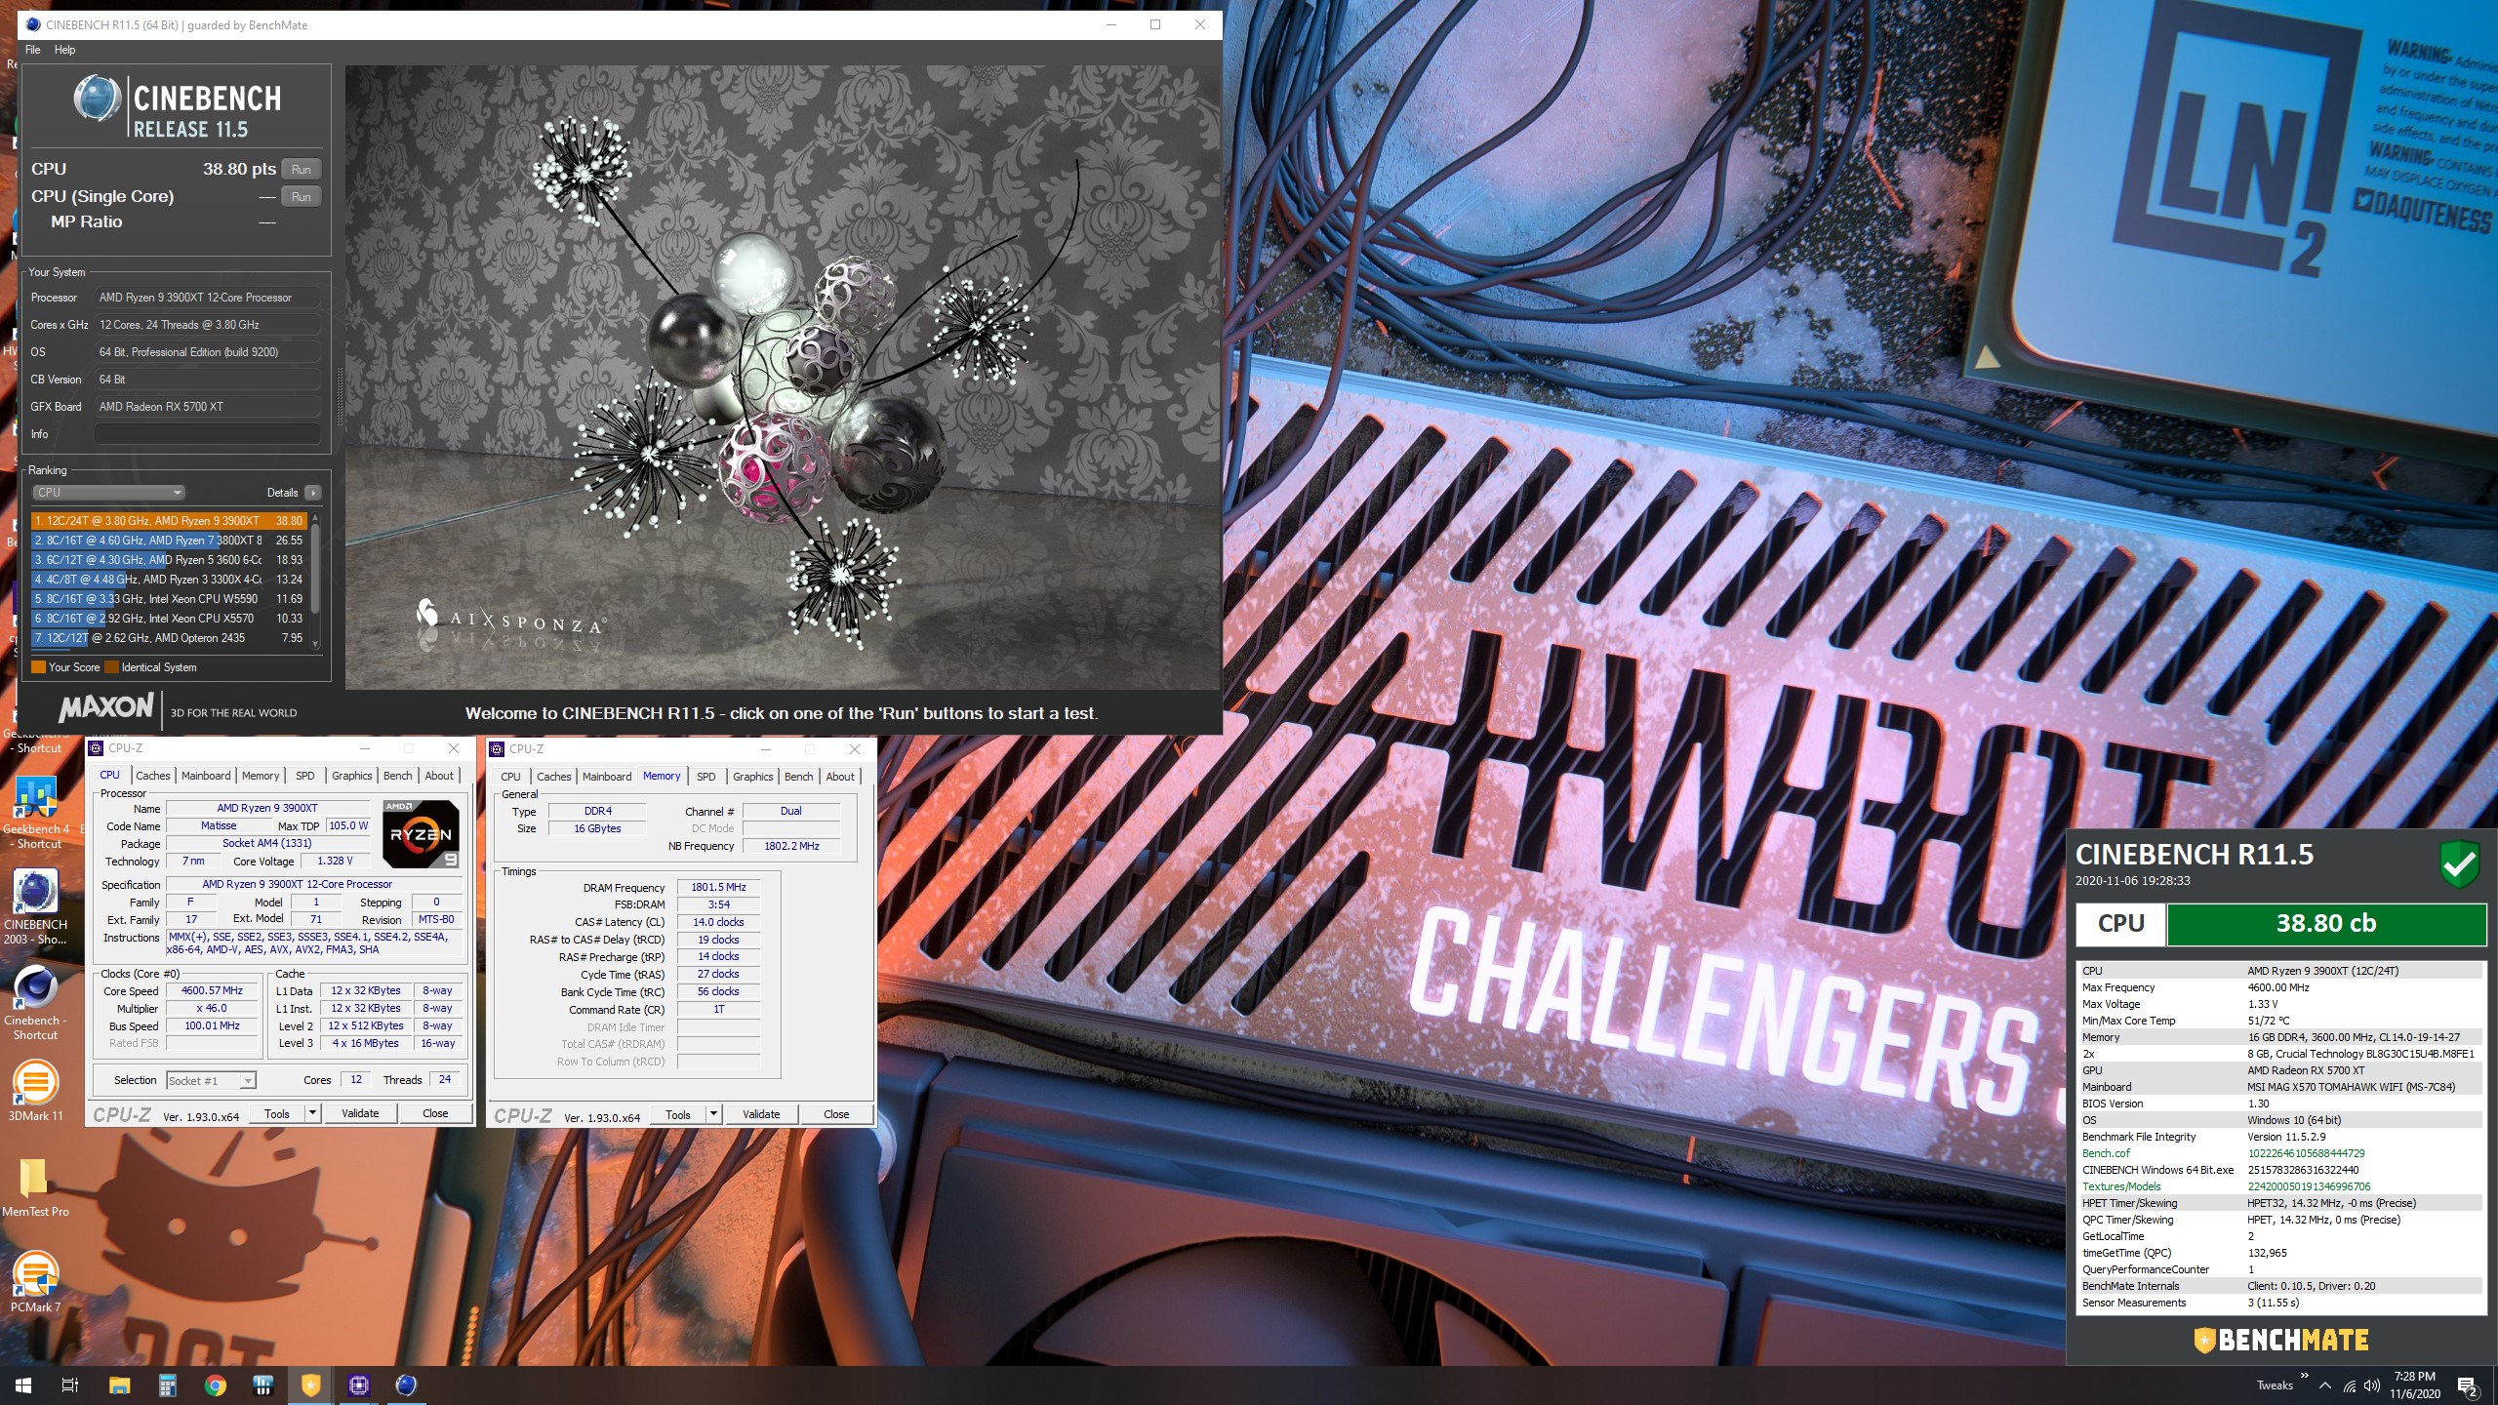This screenshot has width=2498, height=1405.
Task: Click the Info input field in Your System
Action: 208,434
